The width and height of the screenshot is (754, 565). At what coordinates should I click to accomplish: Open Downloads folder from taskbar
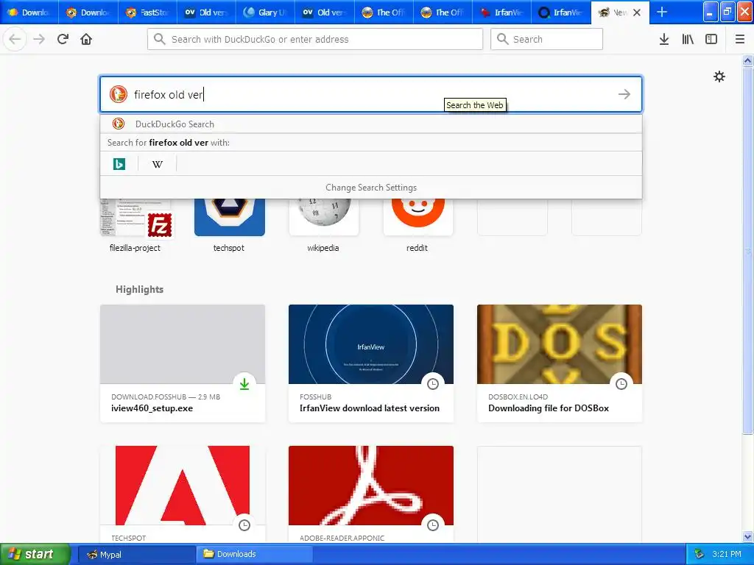(x=254, y=554)
